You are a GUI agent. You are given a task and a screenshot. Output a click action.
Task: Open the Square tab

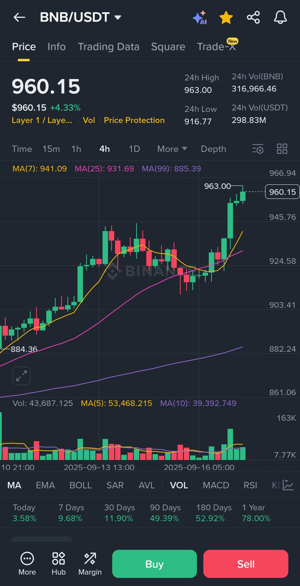coord(168,47)
